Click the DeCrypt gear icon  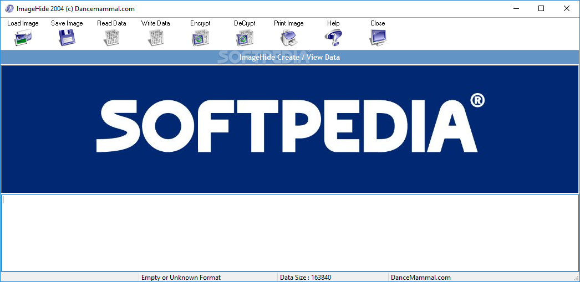[x=245, y=38]
